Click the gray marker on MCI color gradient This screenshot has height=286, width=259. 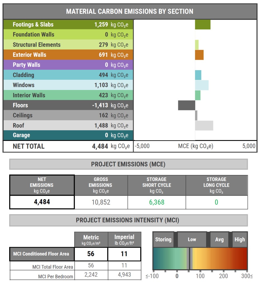[x=188, y=259]
